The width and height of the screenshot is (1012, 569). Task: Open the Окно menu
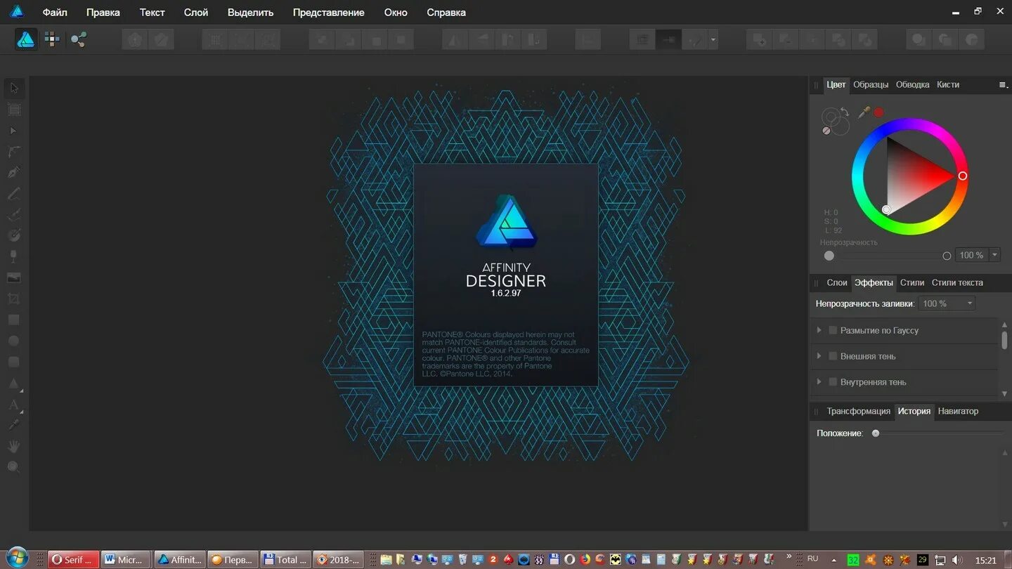tap(396, 13)
